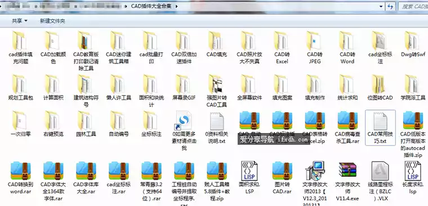
Task: Open the address bar history dropdown arrow
Action: pyautogui.click(x=381, y=6)
